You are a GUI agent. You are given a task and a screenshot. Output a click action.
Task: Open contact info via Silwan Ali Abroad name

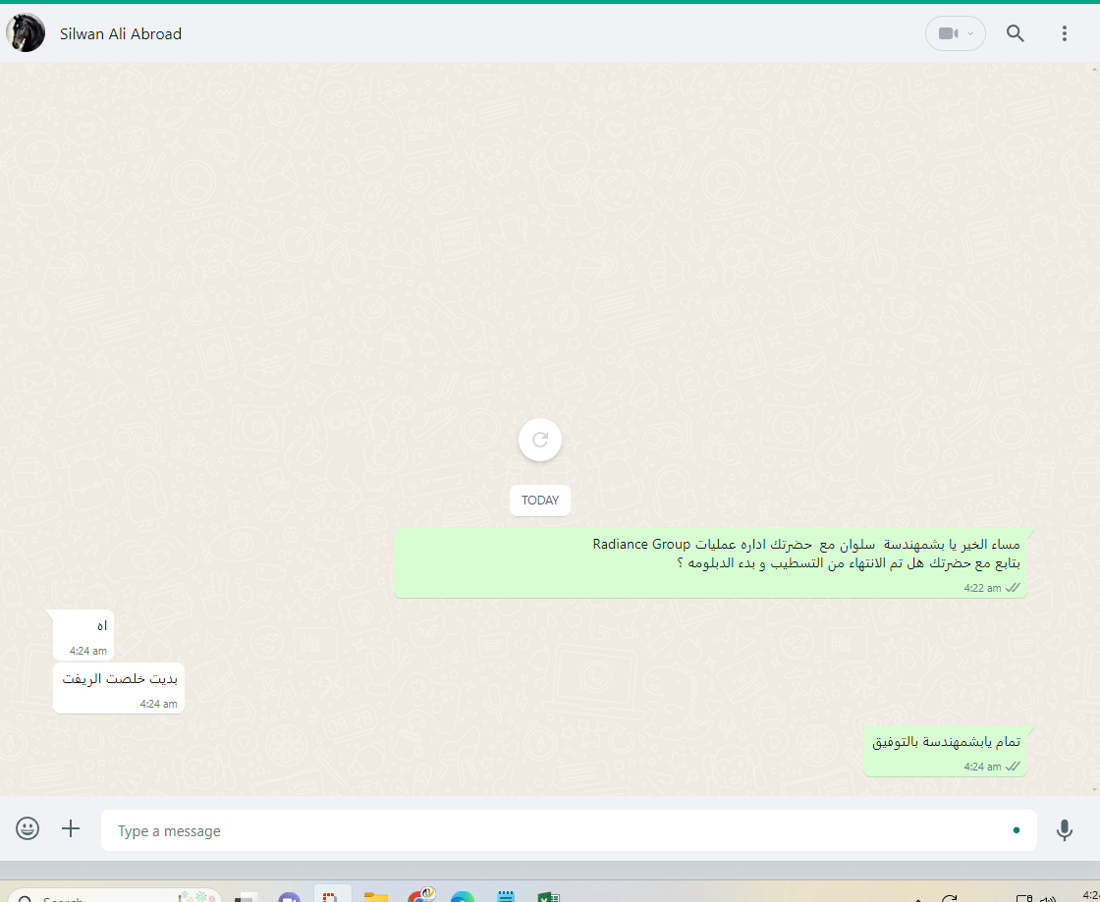pos(121,33)
